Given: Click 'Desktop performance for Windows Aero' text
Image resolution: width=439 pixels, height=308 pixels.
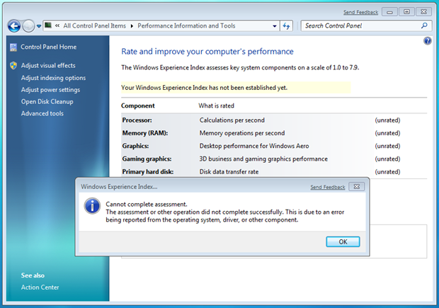Looking at the screenshot, I should (x=254, y=146).
